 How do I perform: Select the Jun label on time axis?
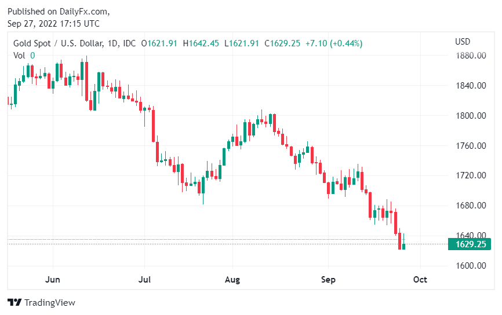[53, 279]
